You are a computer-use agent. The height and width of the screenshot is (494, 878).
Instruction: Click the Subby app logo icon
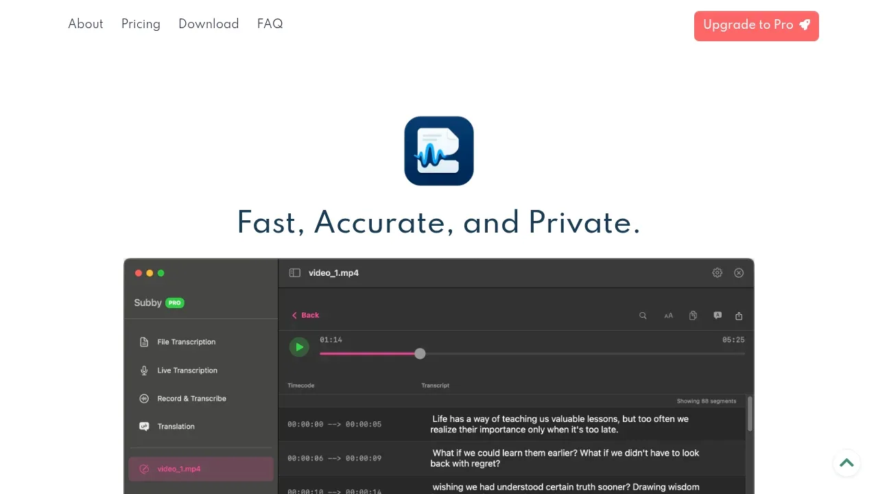pos(439,151)
